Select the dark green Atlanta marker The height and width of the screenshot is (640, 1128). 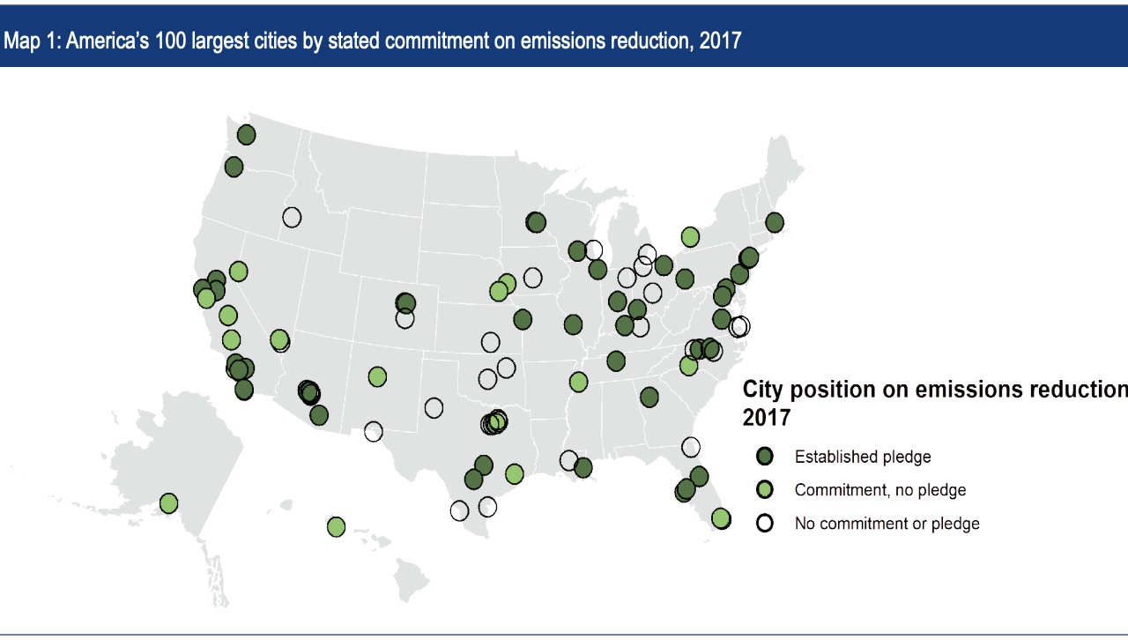coord(649,397)
